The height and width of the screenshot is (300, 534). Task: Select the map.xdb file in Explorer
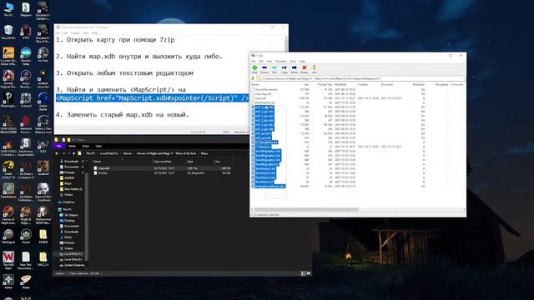point(163,168)
